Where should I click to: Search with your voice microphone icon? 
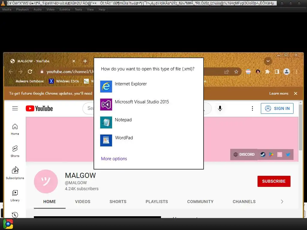coord(220,108)
